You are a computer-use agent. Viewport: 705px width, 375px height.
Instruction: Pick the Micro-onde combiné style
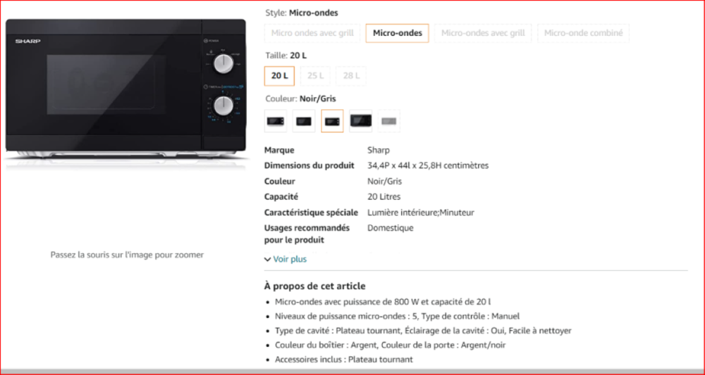coord(583,33)
